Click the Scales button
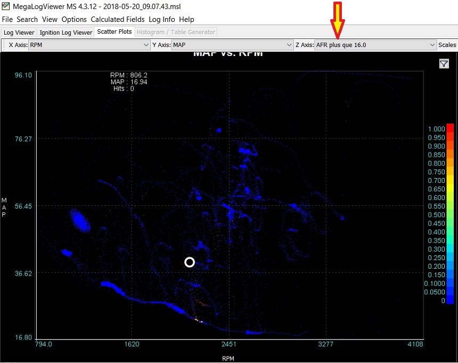 pos(447,45)
